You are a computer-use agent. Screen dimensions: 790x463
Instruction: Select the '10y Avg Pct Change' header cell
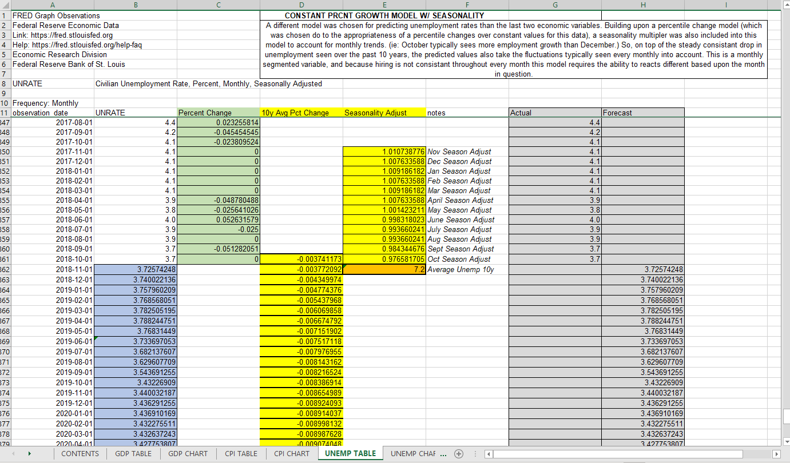[x=301, y=113]
